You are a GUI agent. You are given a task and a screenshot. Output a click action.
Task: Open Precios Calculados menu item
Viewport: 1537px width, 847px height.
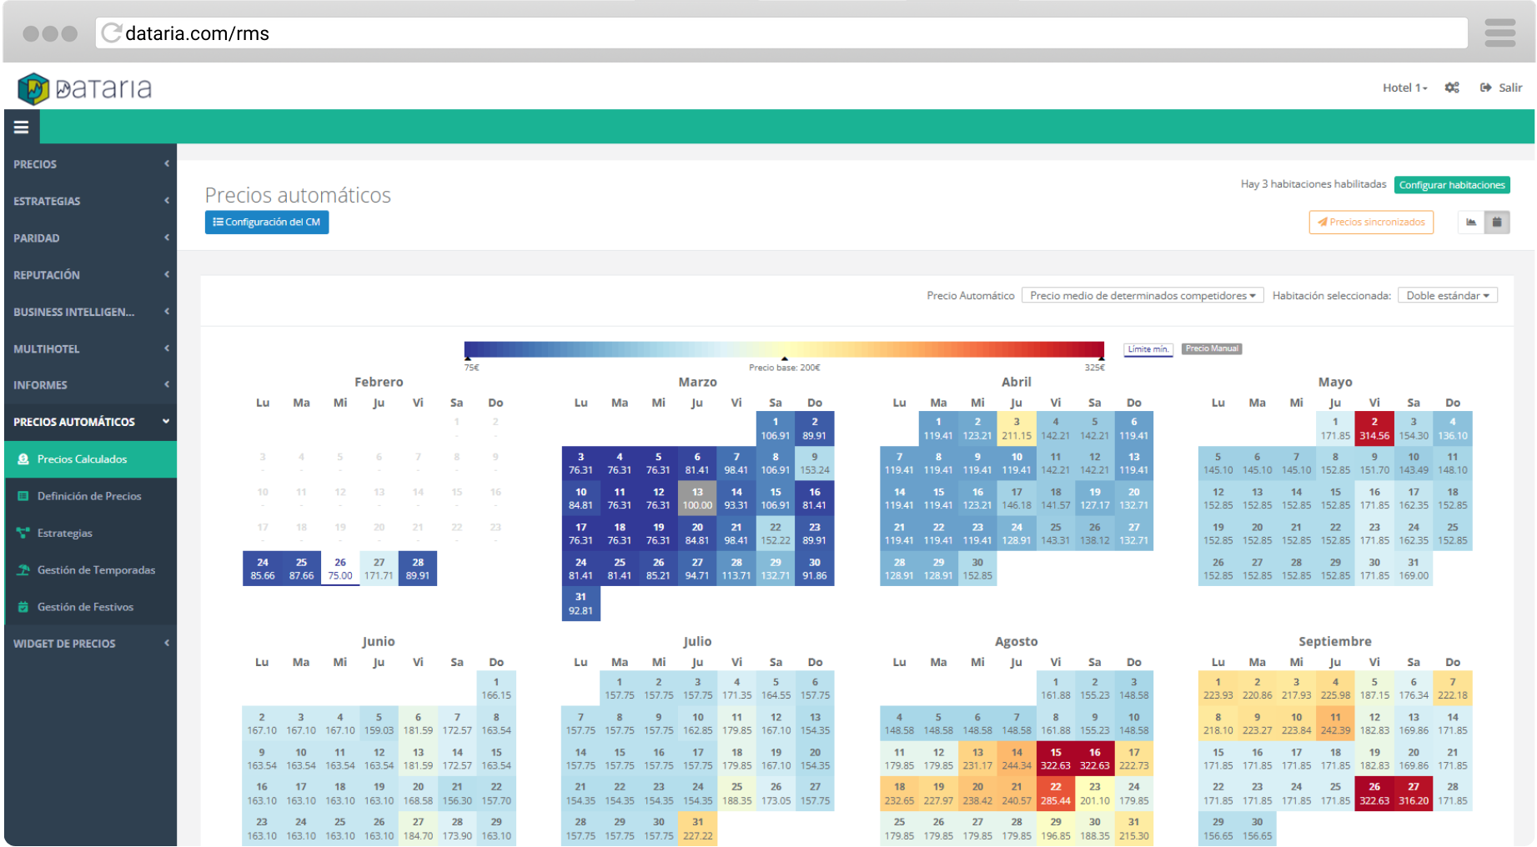point(90,459)
